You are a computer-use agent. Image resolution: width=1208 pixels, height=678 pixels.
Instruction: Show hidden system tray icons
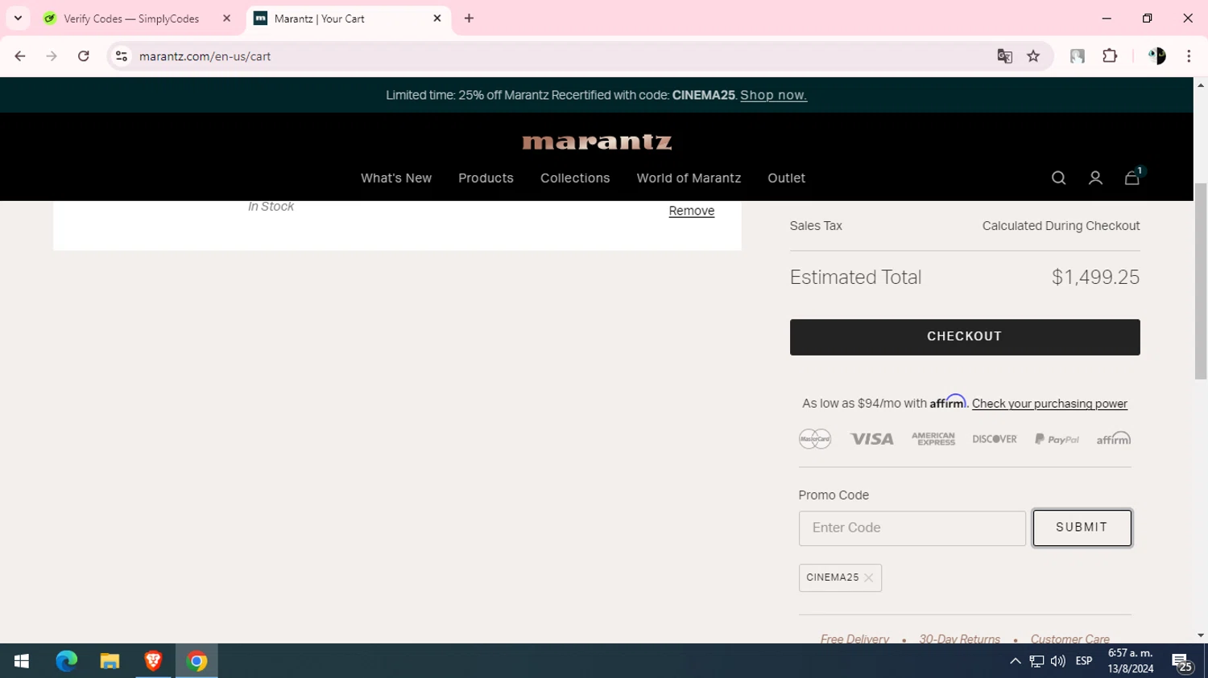1015,661
